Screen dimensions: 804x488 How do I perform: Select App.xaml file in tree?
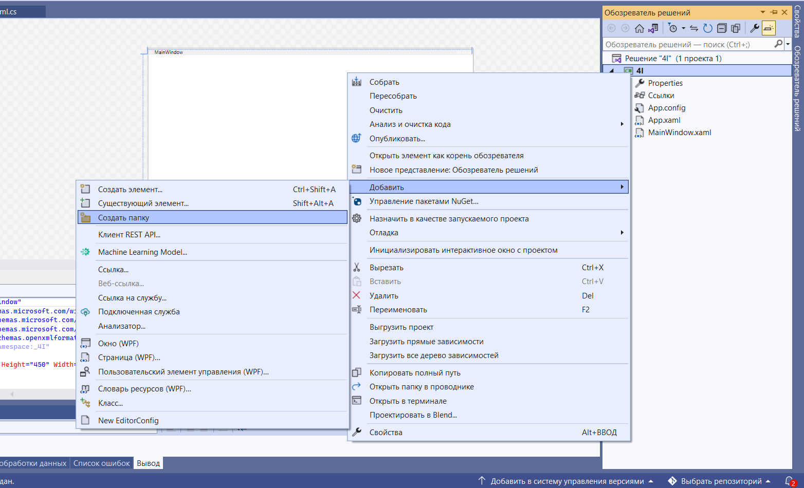tap(664, 120)
